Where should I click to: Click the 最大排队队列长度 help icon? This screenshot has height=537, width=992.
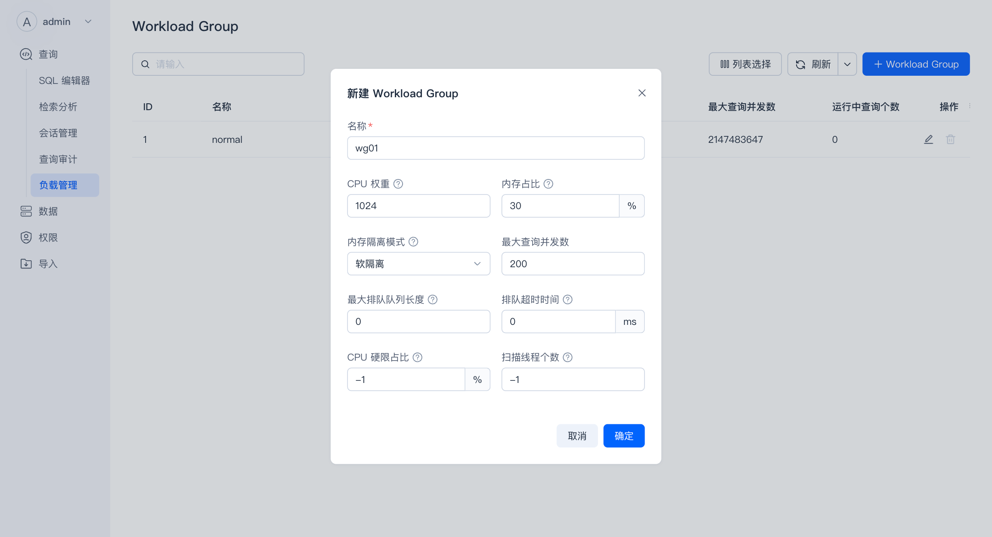point(433,299)
